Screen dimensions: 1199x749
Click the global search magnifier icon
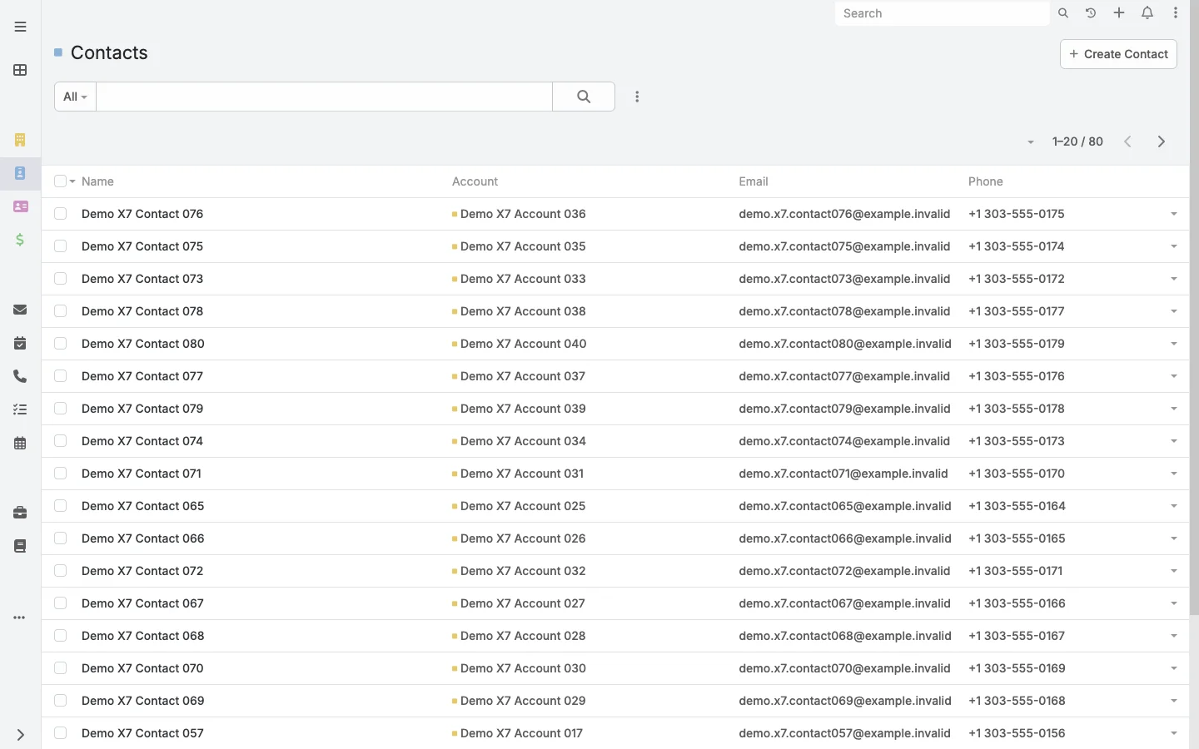(x=1063, y=13)
